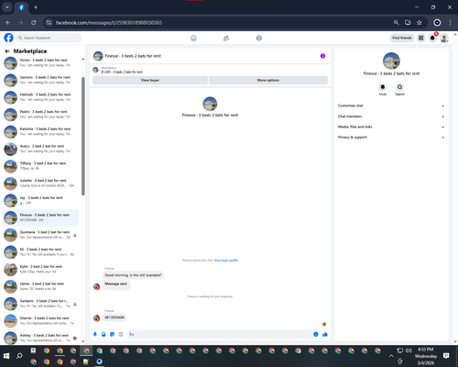Click the View buyer profile link

pos(225,261)
